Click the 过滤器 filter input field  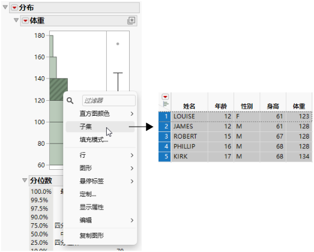coord(109,100)
